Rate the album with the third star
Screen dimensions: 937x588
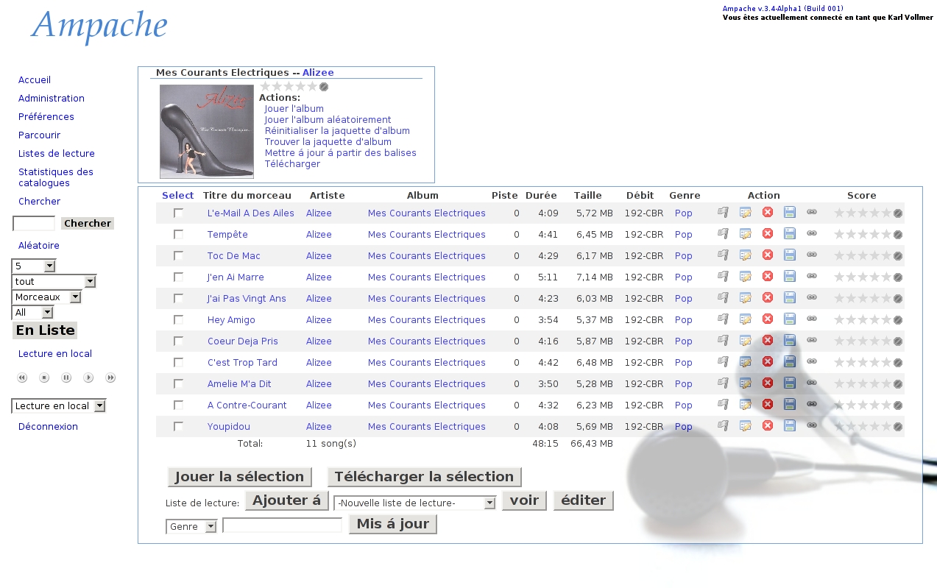coord(289,87)
